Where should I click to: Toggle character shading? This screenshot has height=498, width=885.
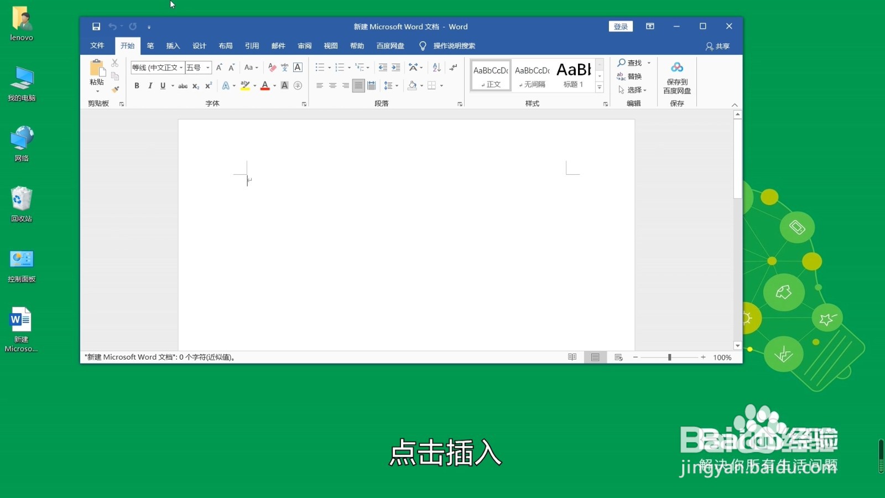coord(284,86)
